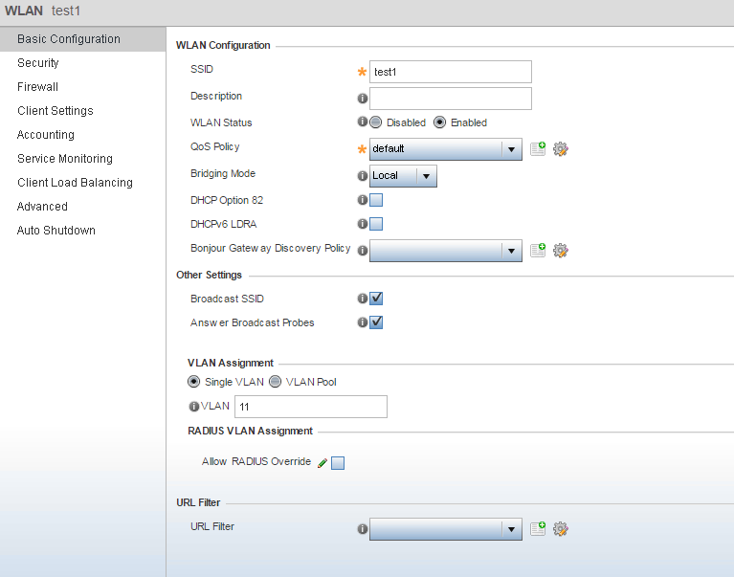This screenshot has width=734, height=577.
Task: Click the create icon beside URL Filter
Action: tap(538, 529)
